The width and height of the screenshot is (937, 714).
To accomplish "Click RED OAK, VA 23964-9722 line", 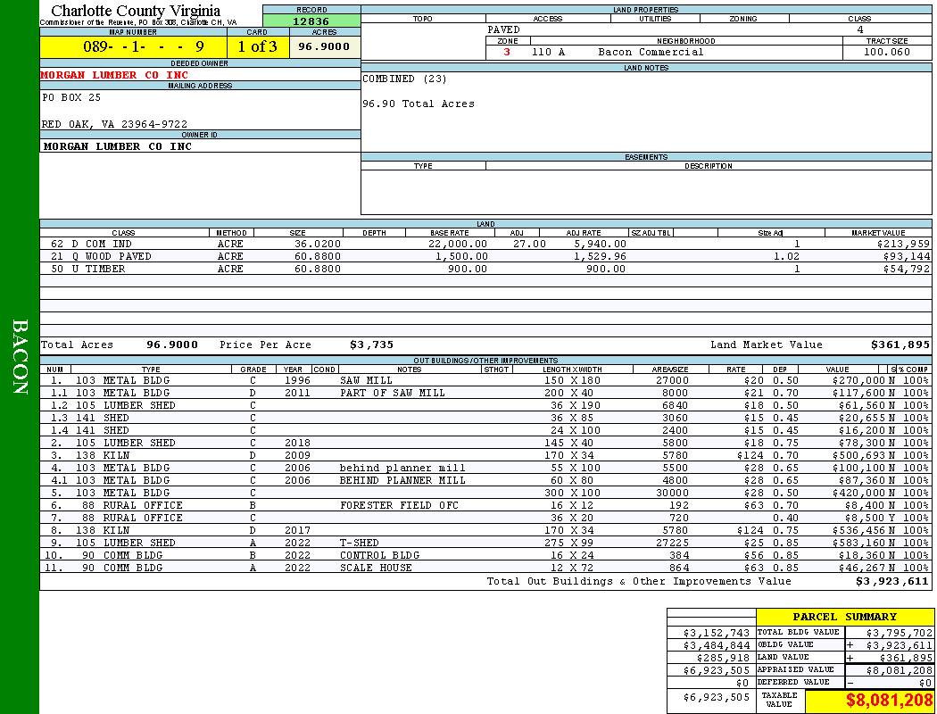I will [114, 124].
